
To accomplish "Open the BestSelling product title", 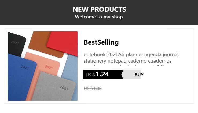I will (101, 42).
